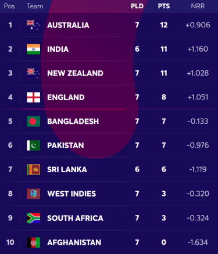
Task: Sort table by PLD column header
Action: pos(137,6)
